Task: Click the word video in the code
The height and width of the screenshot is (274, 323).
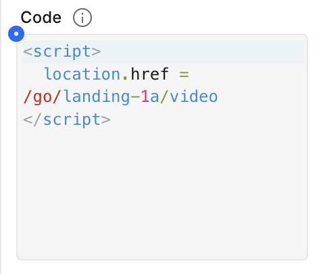Action: tap(194, 97)
